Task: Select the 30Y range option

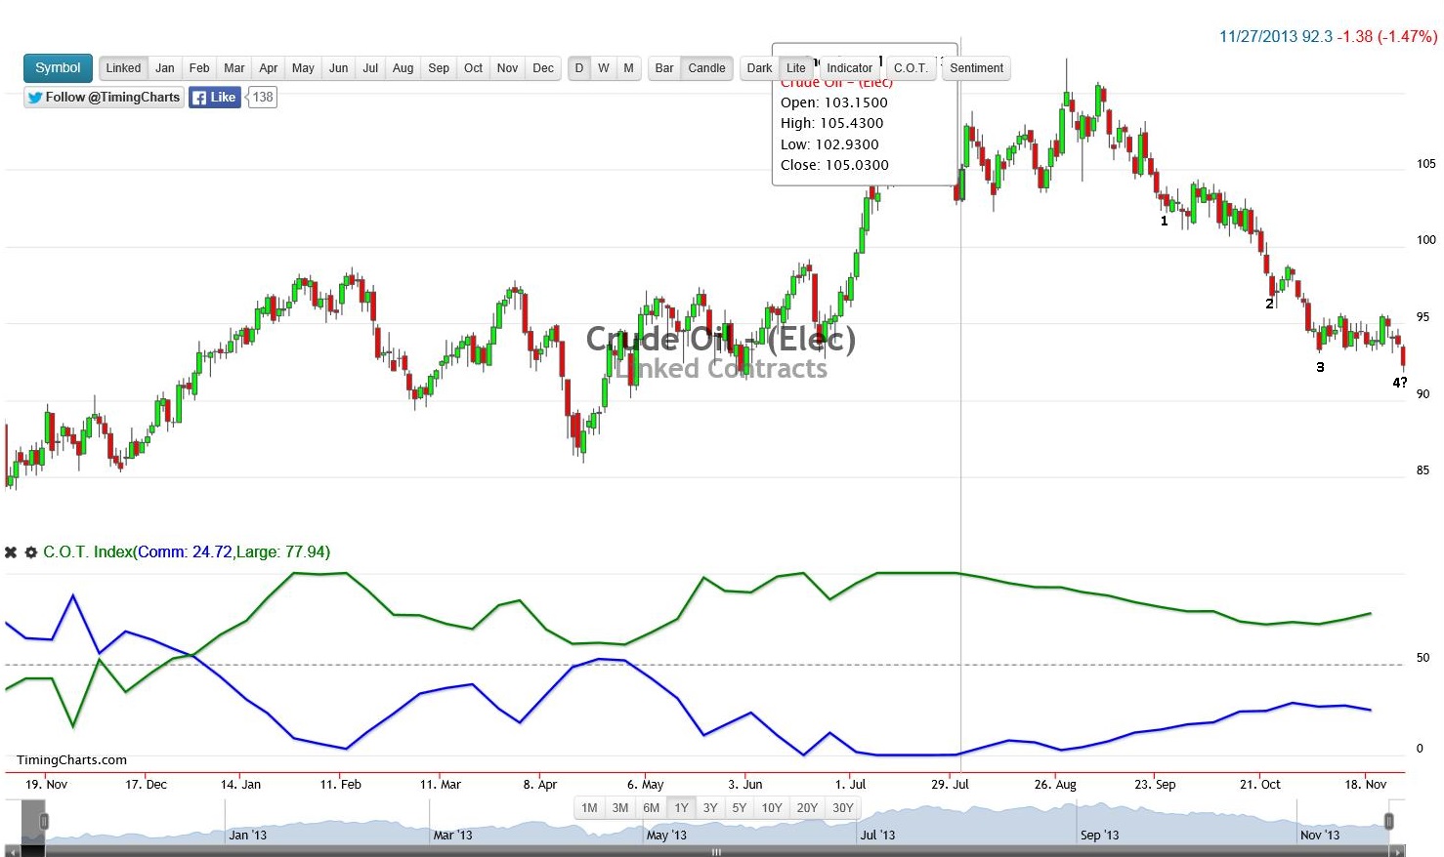Action: [x=843, y=807]
